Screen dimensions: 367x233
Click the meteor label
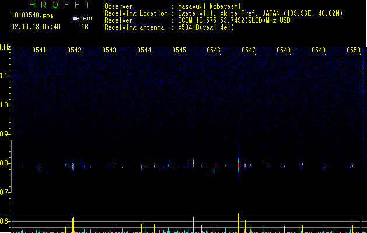pos(83,18)
